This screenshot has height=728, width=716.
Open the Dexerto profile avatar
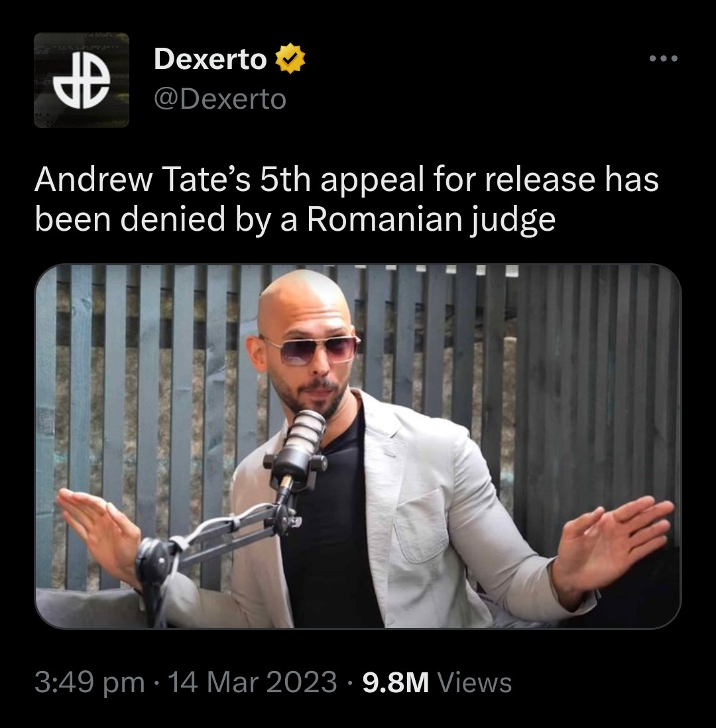pyautogui.click(x=82, y=80)
